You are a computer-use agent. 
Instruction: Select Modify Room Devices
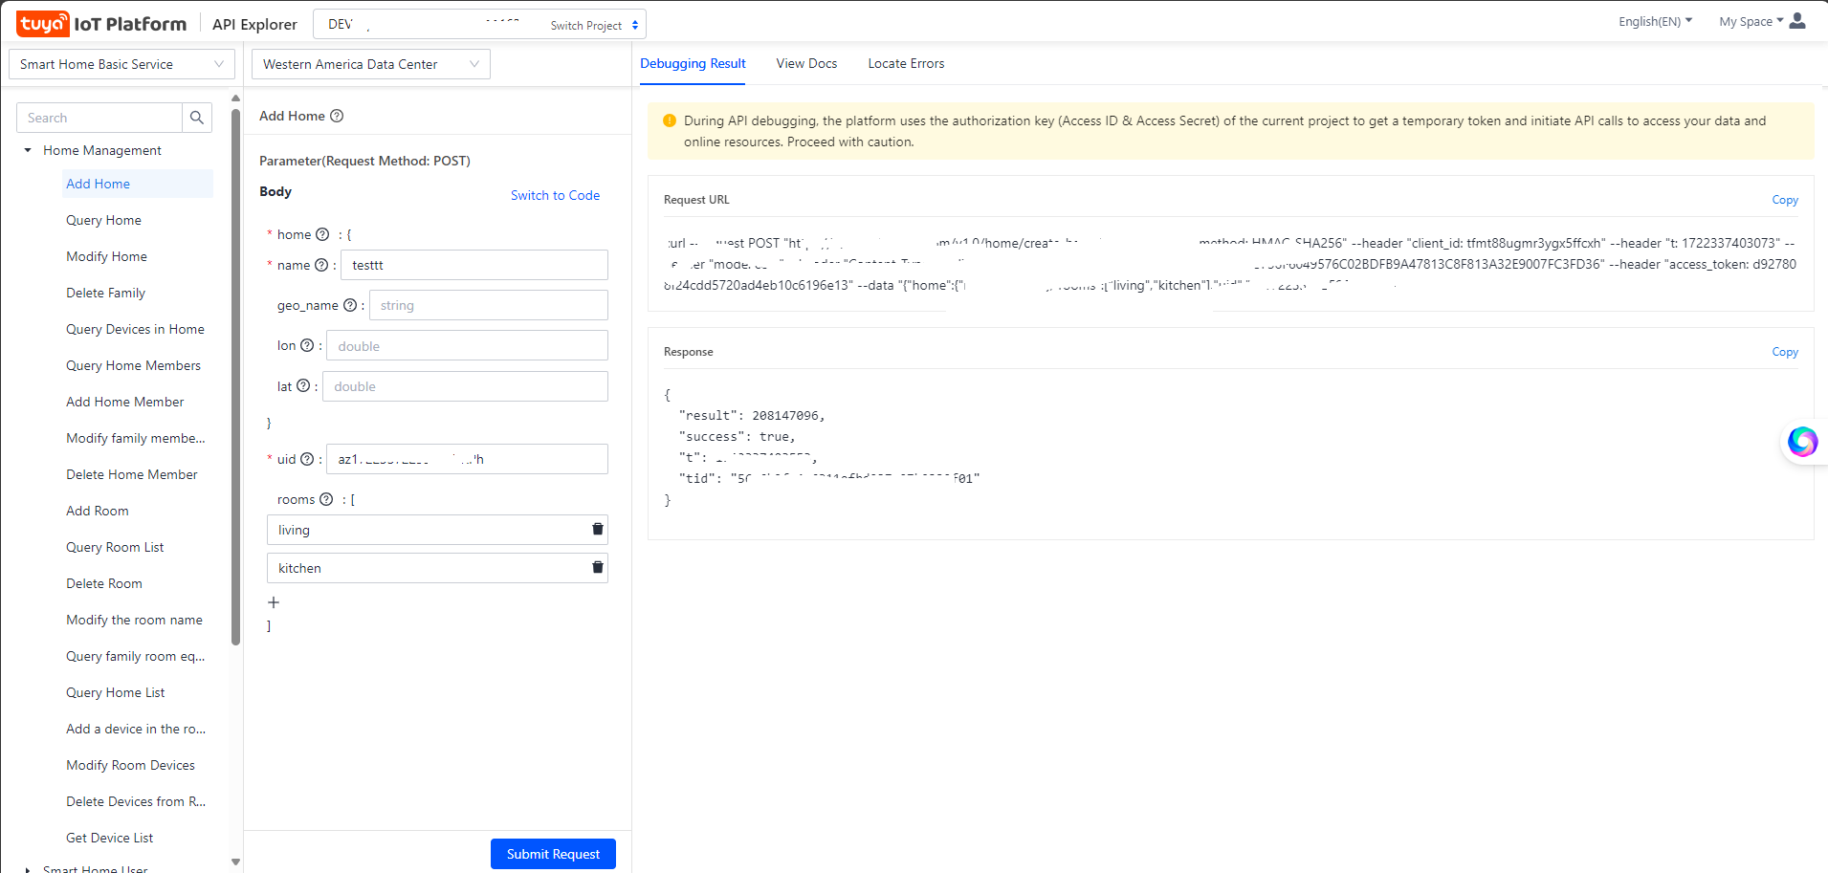pyautogui.click(x=130, y=765)
